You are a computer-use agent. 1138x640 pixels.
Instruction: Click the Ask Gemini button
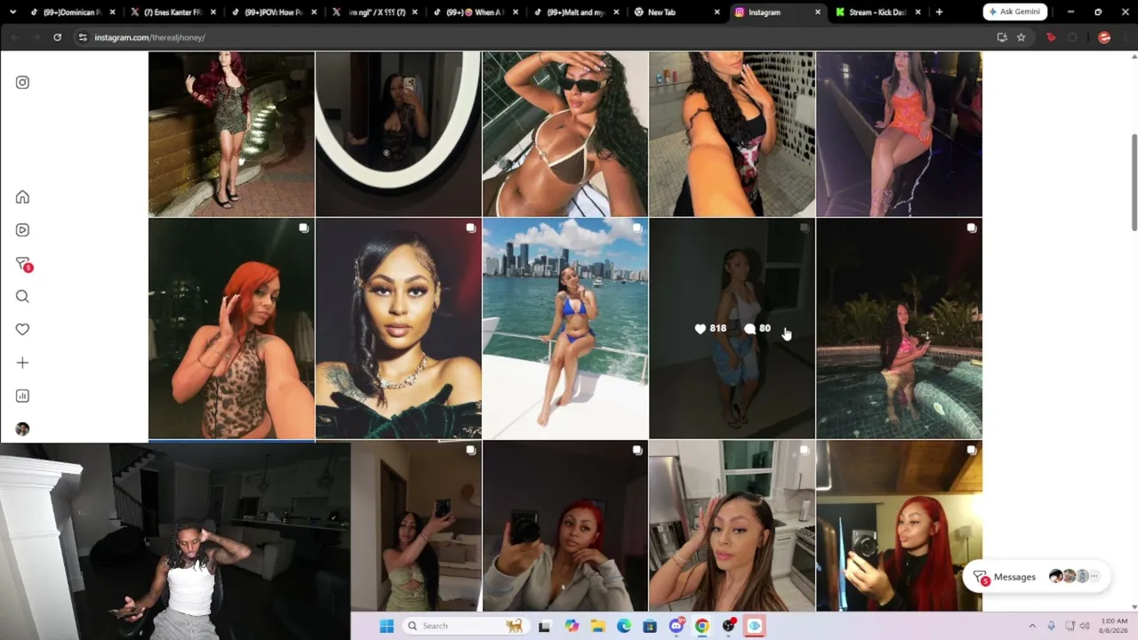[1014, 12]
